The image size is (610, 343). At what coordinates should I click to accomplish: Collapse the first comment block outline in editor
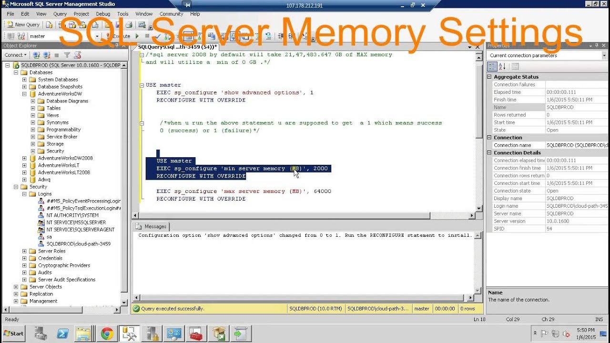[142, 54]
